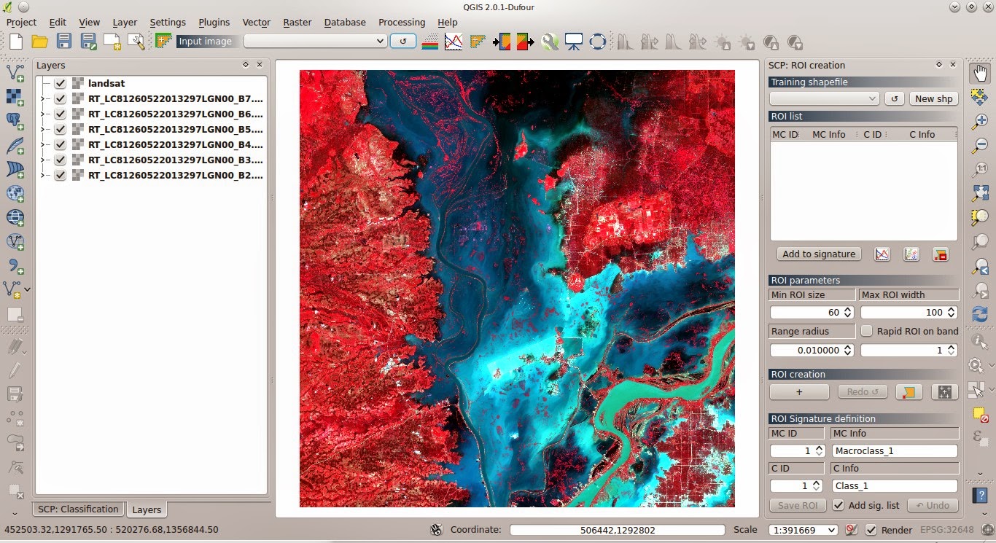Image resolution: width=996 pixels, height=543 pixels.
Task: Open the spectral signature plot
Action: (x=882, y=254)
